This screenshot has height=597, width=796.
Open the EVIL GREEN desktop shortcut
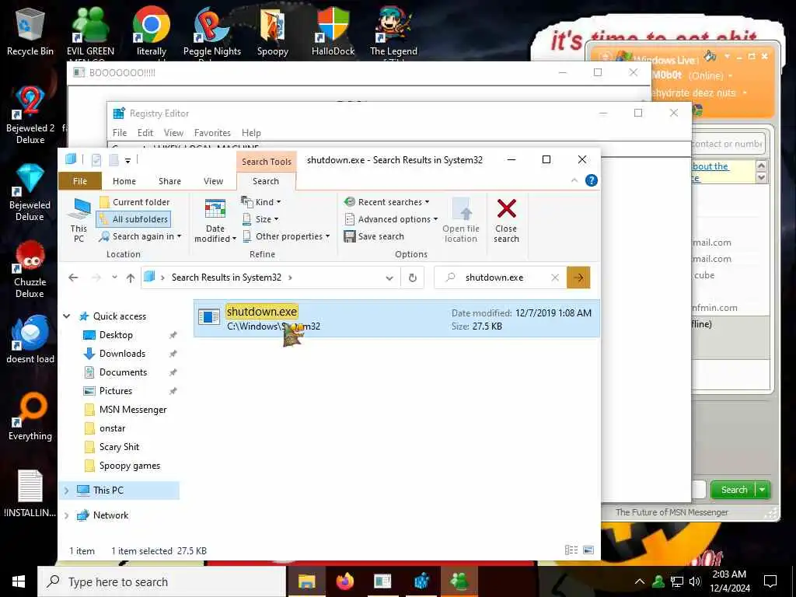point(90,30)
